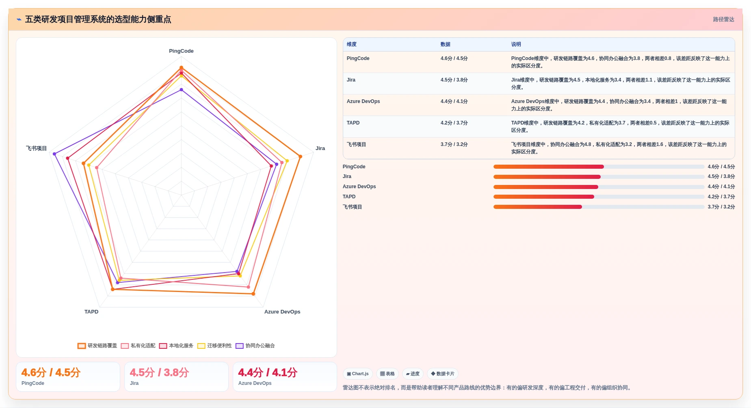Toggle the 研发链路覆盖 legend swatch

(x=82, y=346)
